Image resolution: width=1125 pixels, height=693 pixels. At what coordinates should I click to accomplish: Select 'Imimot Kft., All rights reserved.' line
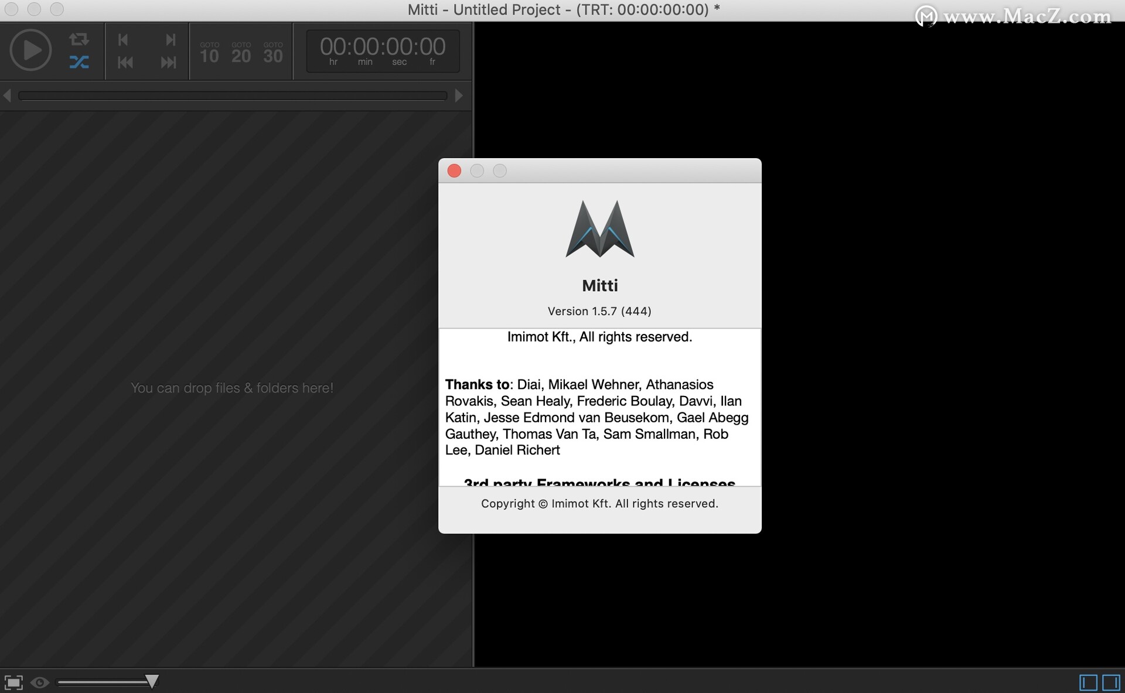599,337
